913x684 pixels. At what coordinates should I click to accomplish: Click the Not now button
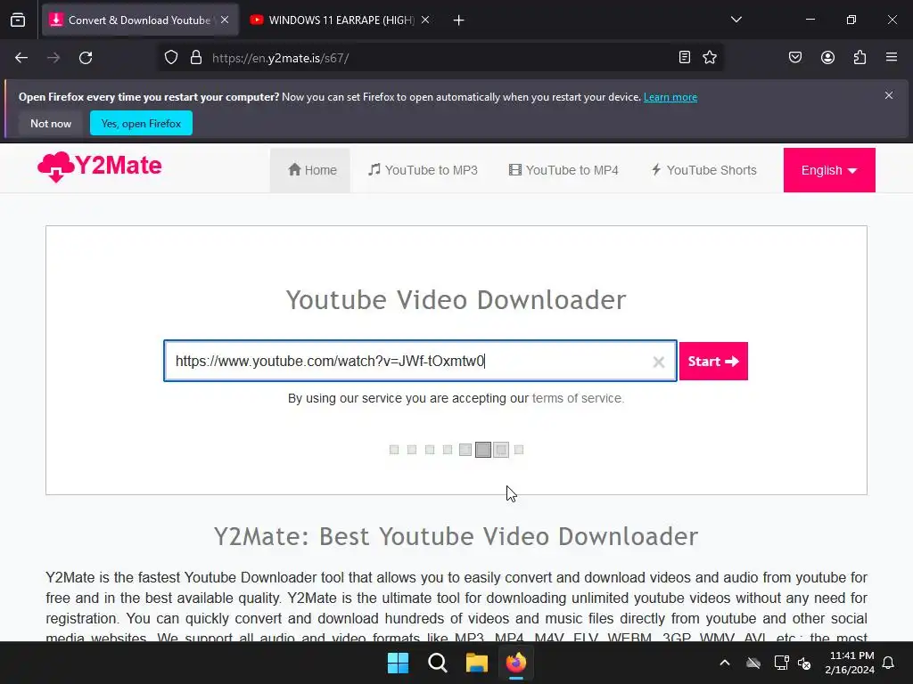(51, 123)
